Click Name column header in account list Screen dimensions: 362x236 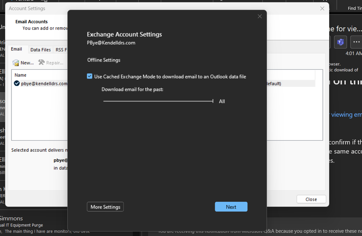(20, 75)
